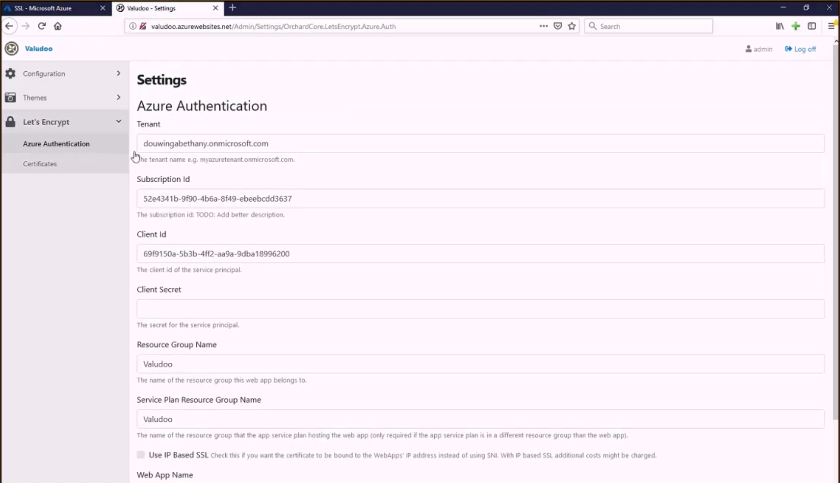Click the insecure connection lock icon

(x=143, y=27)
